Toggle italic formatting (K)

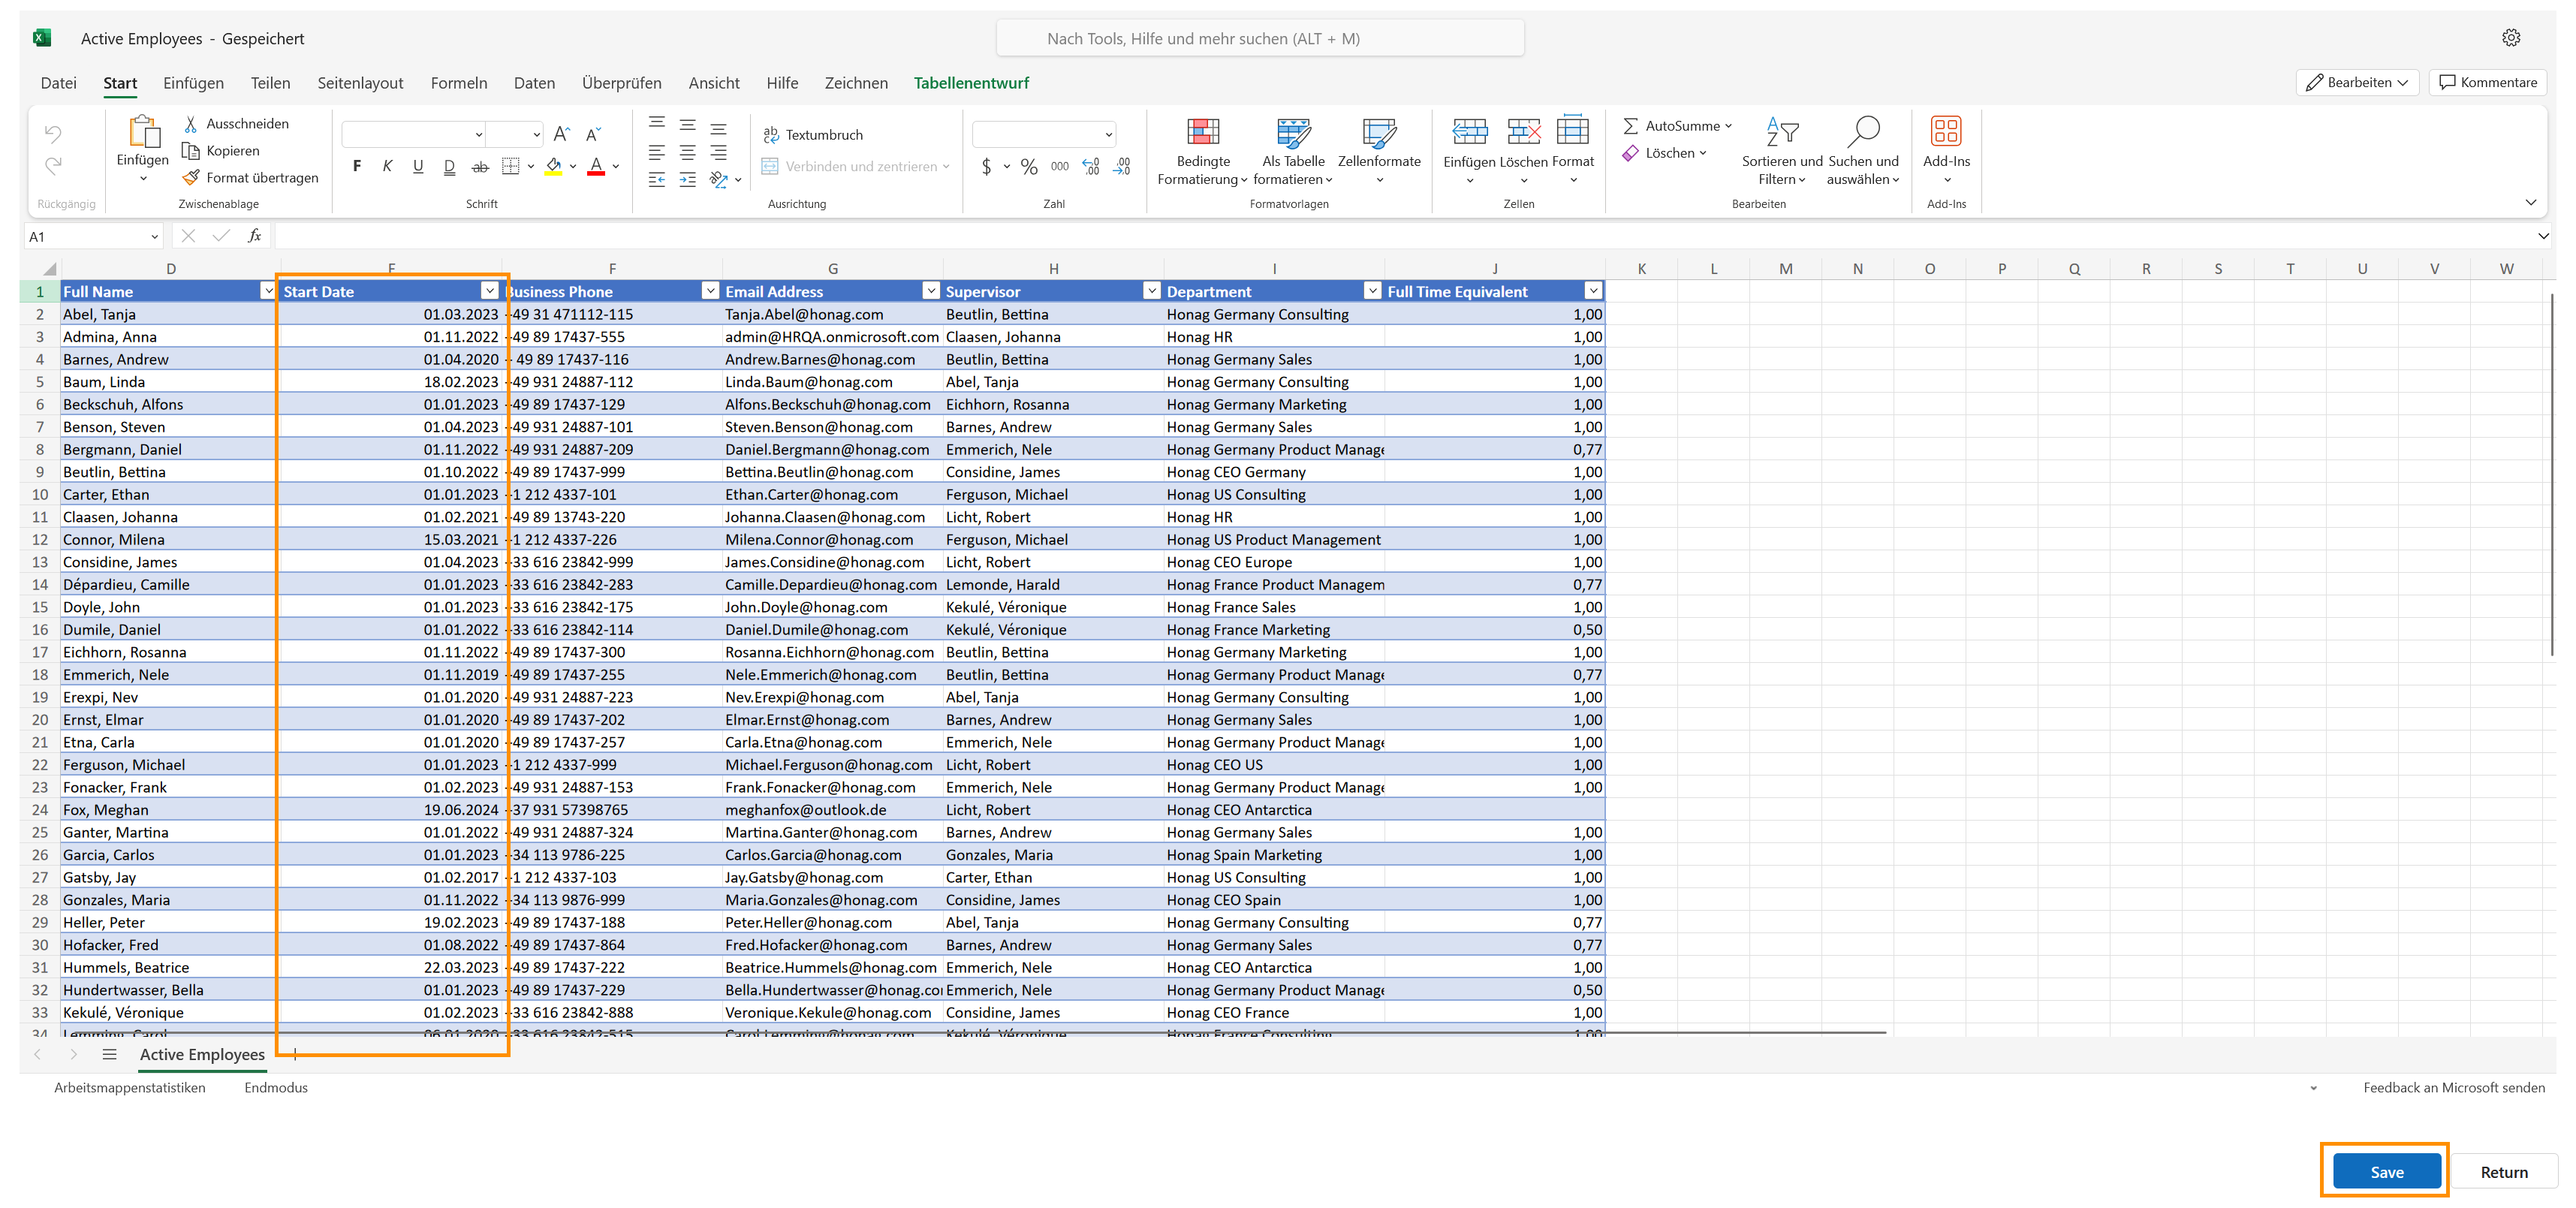tap(387, 167)
